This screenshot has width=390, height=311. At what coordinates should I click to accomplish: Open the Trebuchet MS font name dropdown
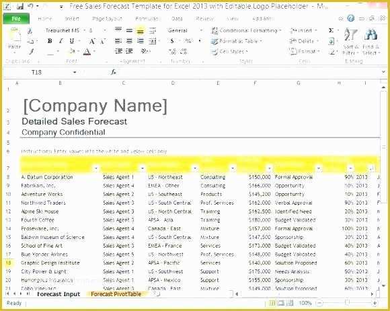click(x=85, y=30)
